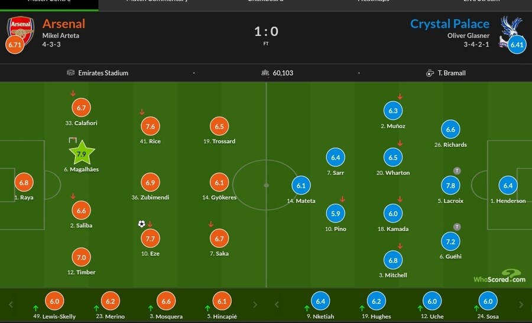This screenshot has width=532, height=323.
Task: Switch to the Chalkboard tab
Action: click(x=265, y=2)
